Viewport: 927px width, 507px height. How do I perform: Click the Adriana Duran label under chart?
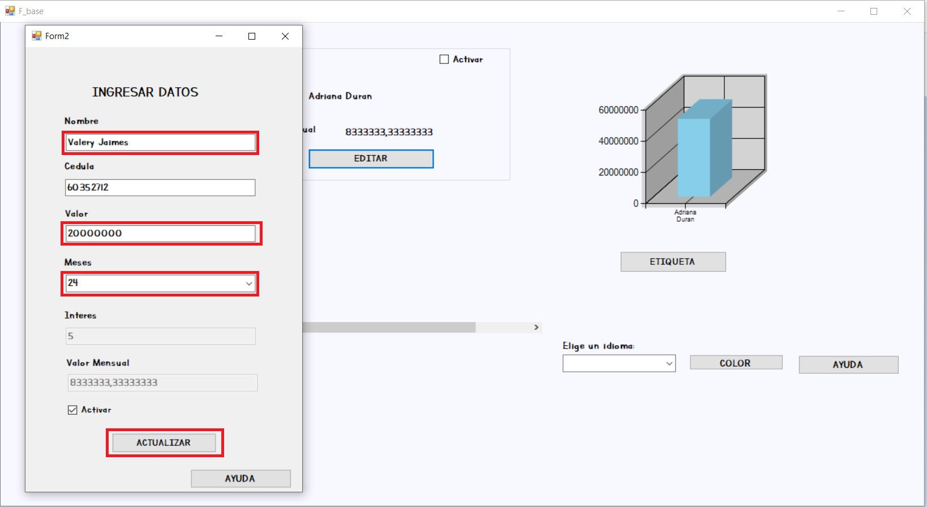[685, 216]
